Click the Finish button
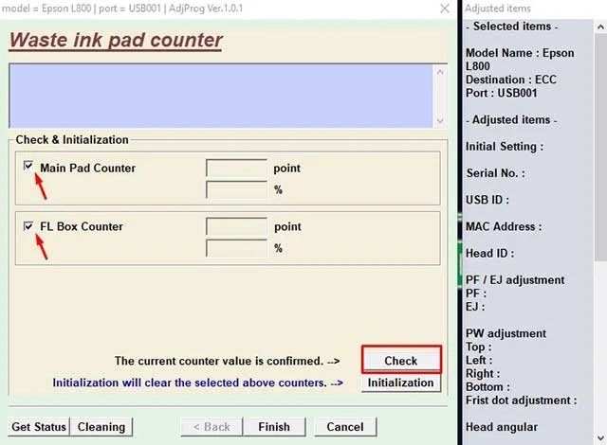The image size is (607, 445). click(274, 427)
